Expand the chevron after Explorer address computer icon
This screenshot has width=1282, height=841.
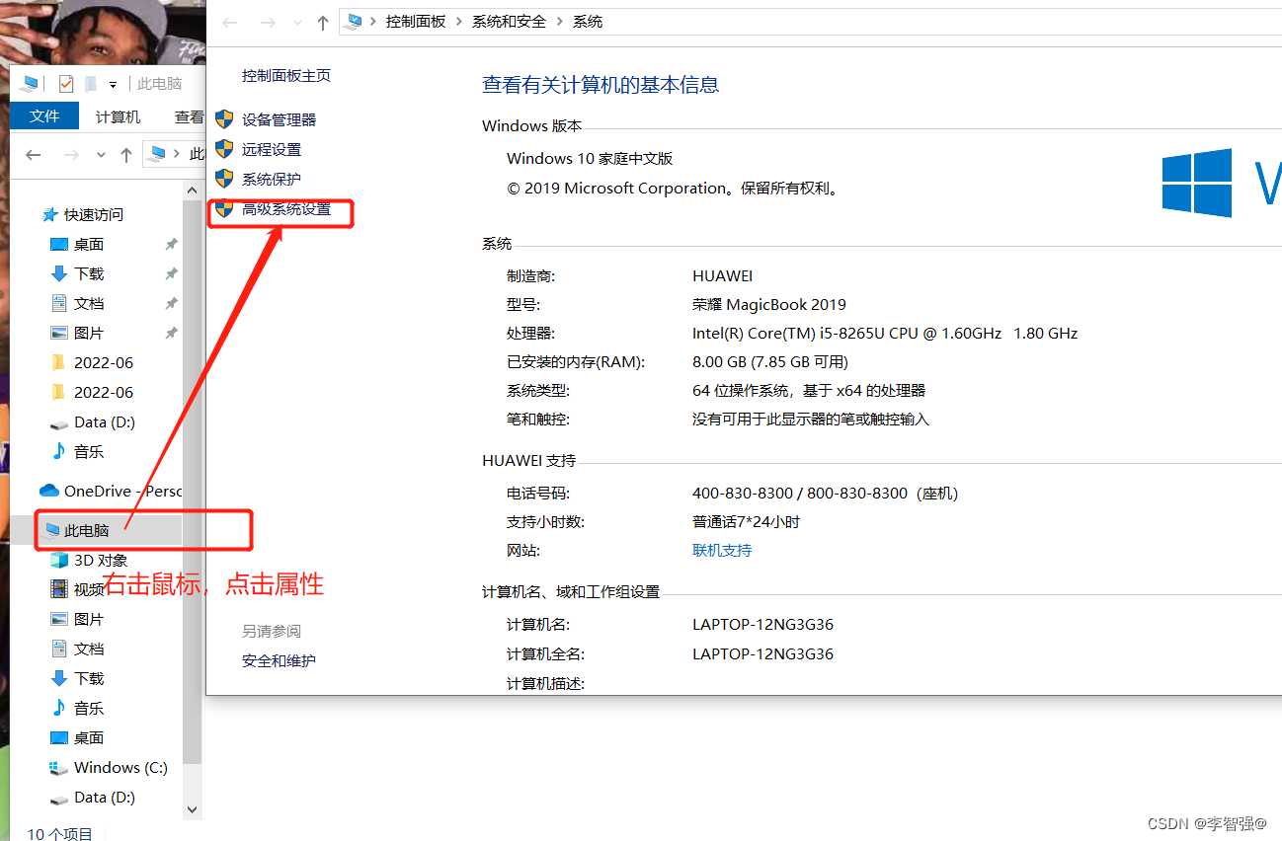177,154
